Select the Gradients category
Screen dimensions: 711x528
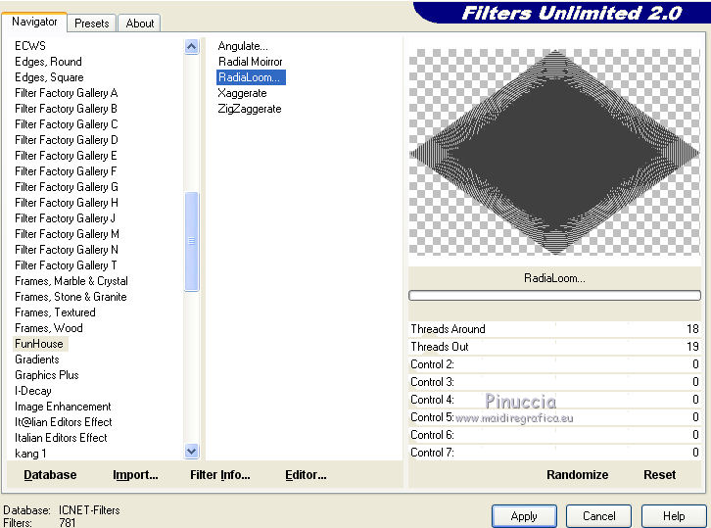(37, 360)
